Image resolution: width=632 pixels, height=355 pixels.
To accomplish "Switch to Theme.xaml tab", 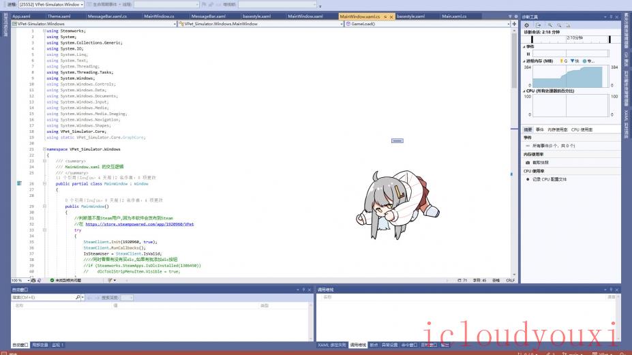I will (59, 16).
